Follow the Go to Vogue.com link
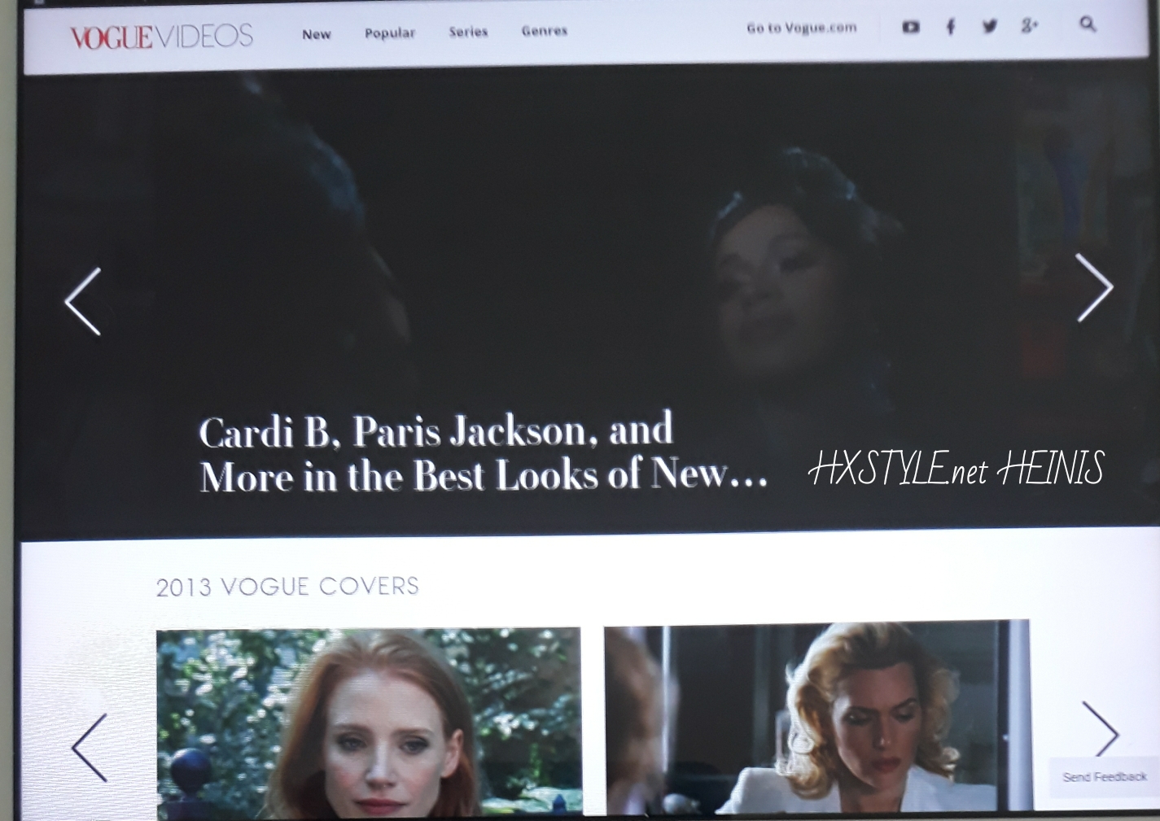 [x=801, y=28]
